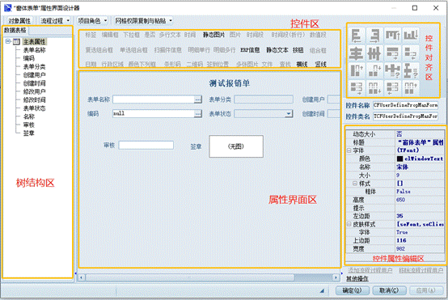Pick the 静态图片 control from the palette
448x300 pixels.
[x=213, y=35]
